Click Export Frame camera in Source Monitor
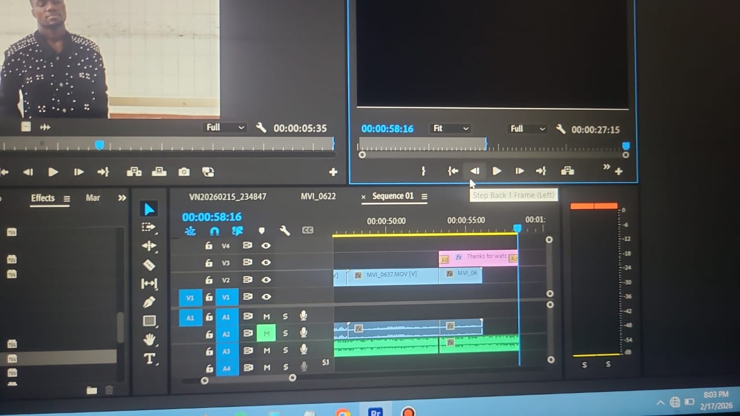Image resolution: width=740 pixels, height=416 pixels. point(184,172)
